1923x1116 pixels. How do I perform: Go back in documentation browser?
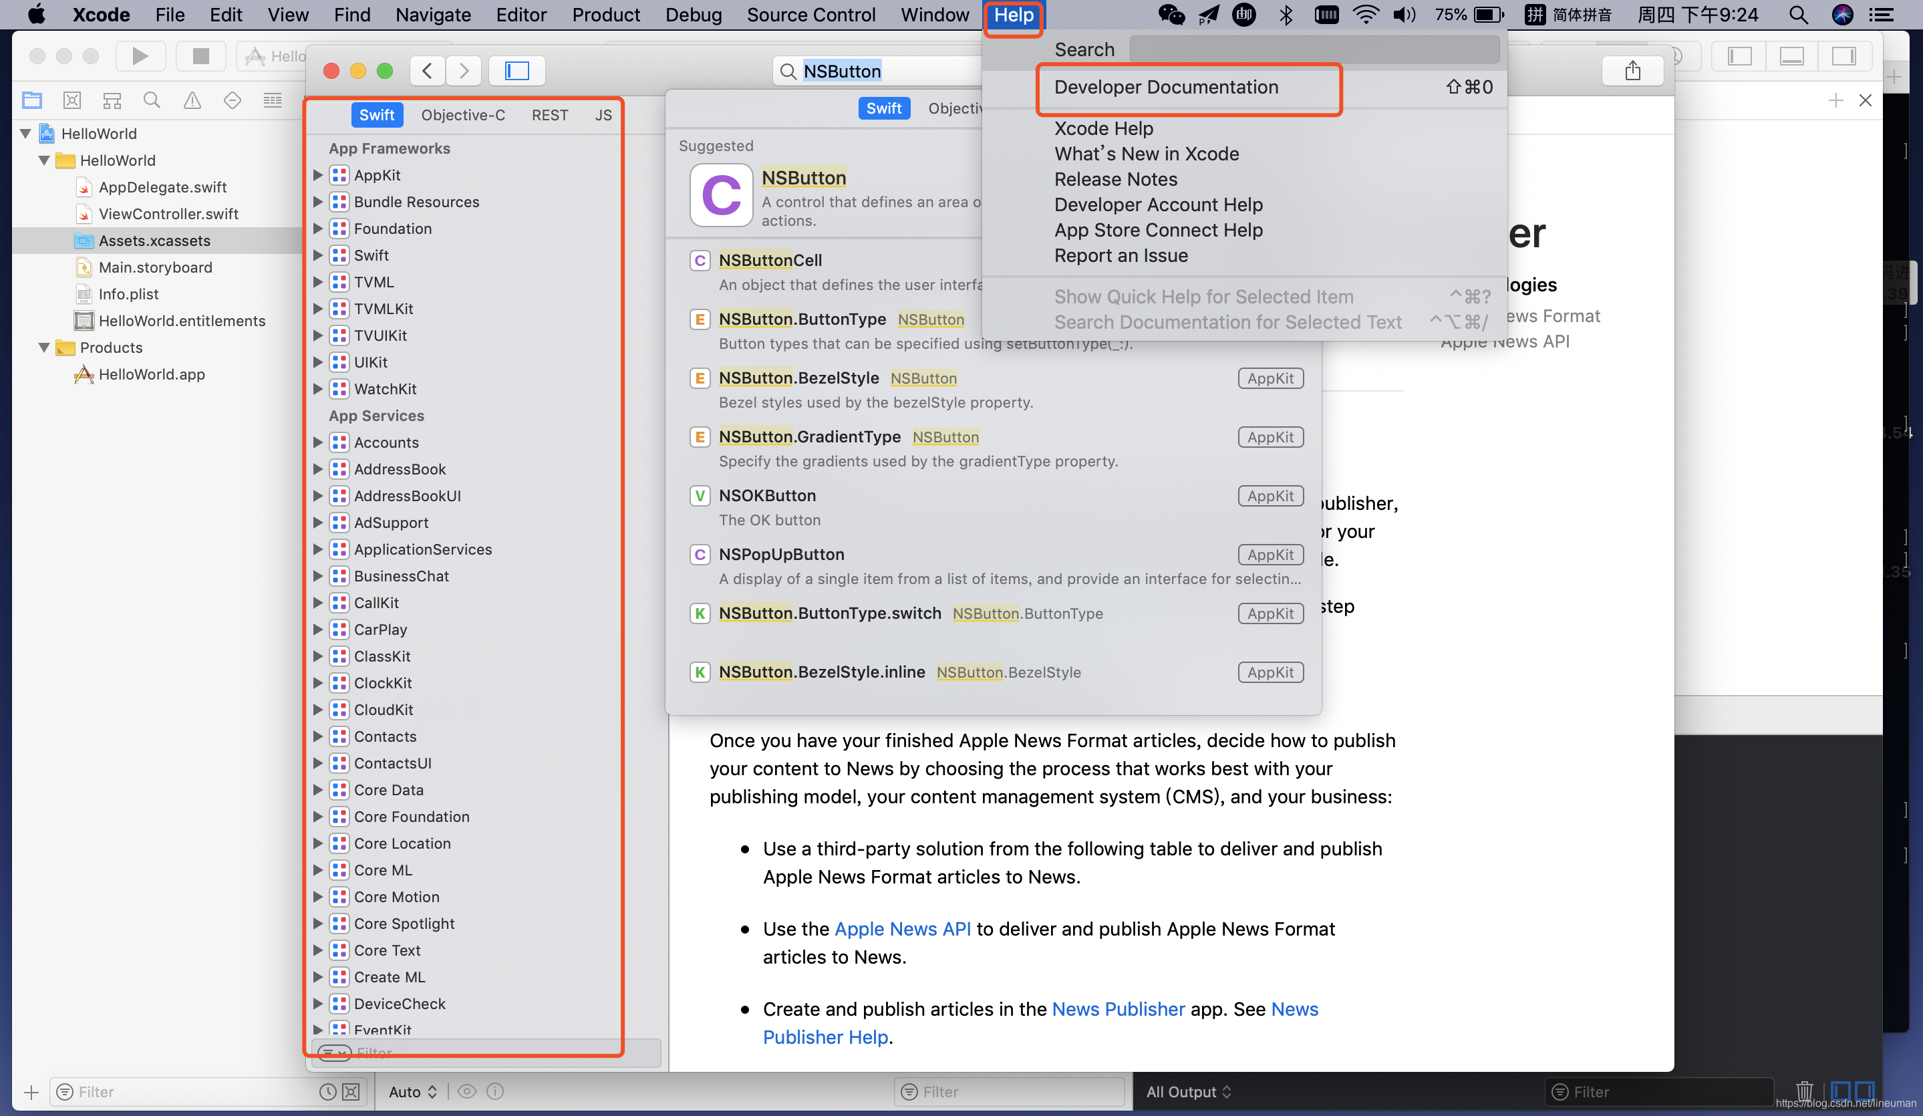click(428, 71)
